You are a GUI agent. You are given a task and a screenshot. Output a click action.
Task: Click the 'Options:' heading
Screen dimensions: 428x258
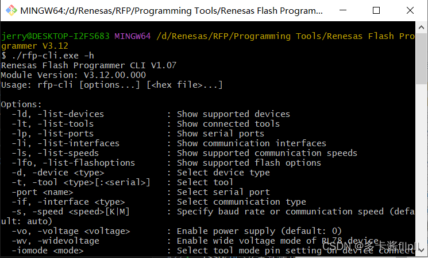[x=21, y=104]
